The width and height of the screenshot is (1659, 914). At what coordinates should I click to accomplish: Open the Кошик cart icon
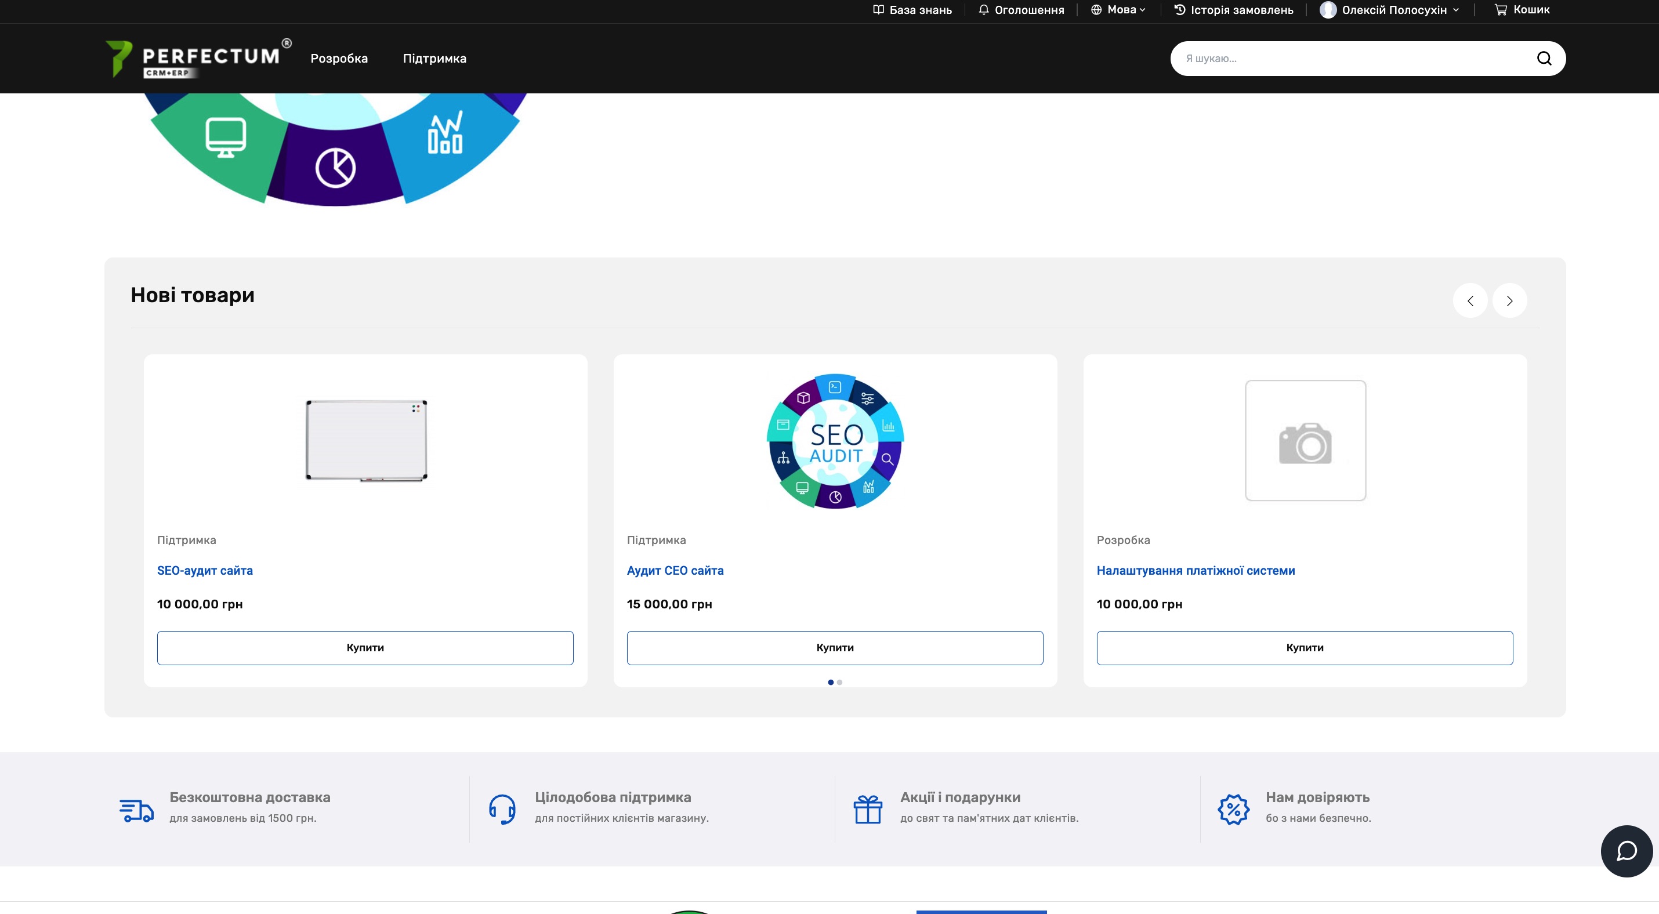tap(1501, 10)
